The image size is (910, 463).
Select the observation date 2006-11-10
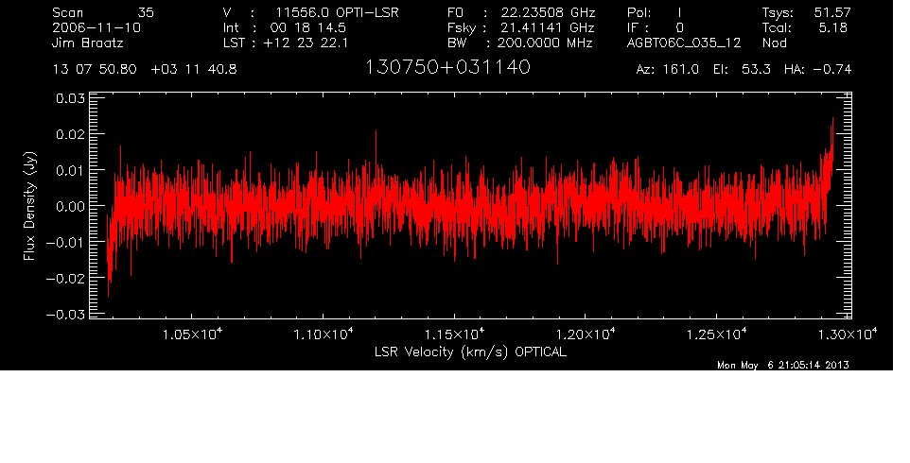click(96, 27)
